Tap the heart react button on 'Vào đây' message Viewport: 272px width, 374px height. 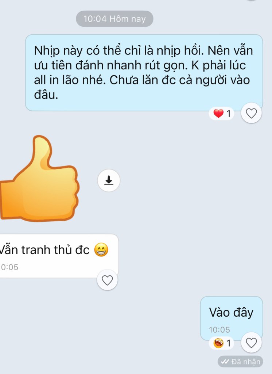pyautogui.click(x=251, y=343)
